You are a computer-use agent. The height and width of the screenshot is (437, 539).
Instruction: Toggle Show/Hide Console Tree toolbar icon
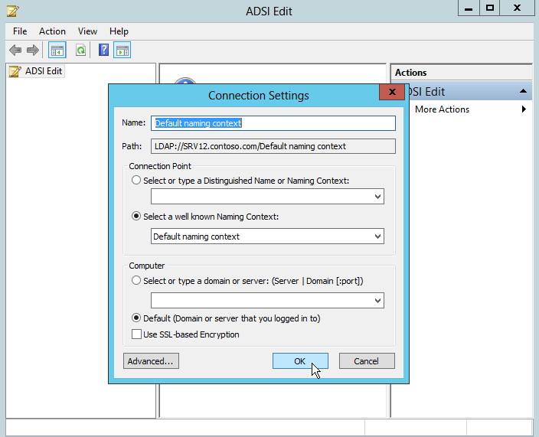pos(57,51)
